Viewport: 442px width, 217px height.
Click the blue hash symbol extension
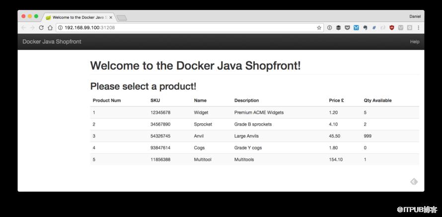pyautogui.click(x=374, y=28)
